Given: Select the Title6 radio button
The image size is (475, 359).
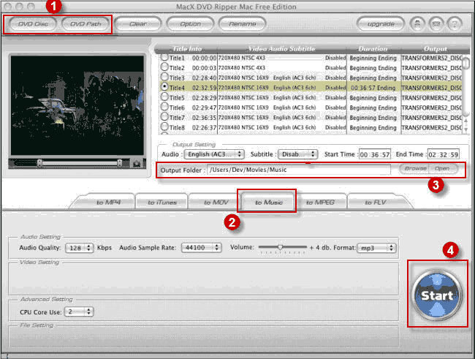Looking at the screenshot, I should pos(164,107).
